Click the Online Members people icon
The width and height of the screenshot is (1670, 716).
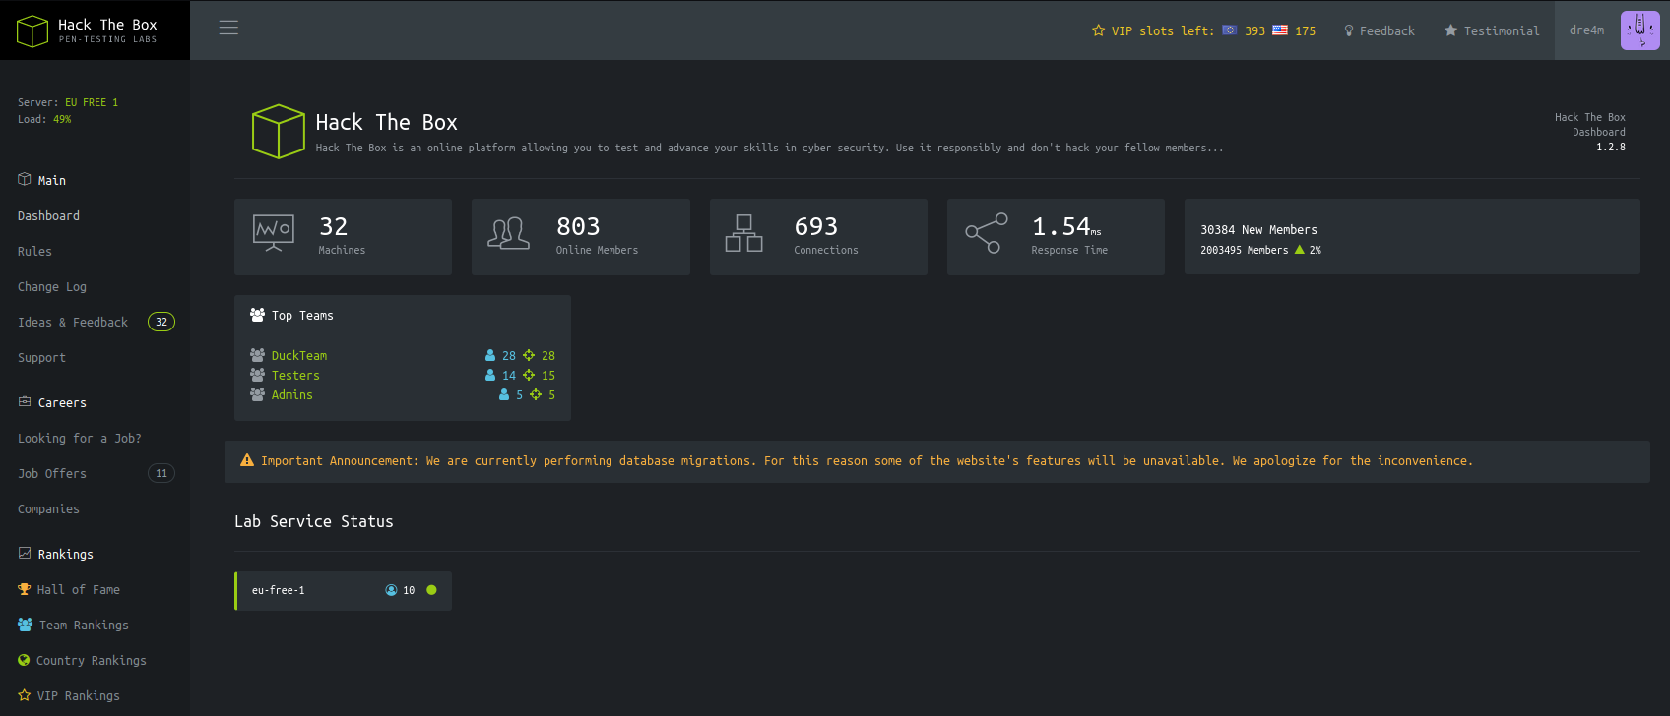(x=509, y=233)
